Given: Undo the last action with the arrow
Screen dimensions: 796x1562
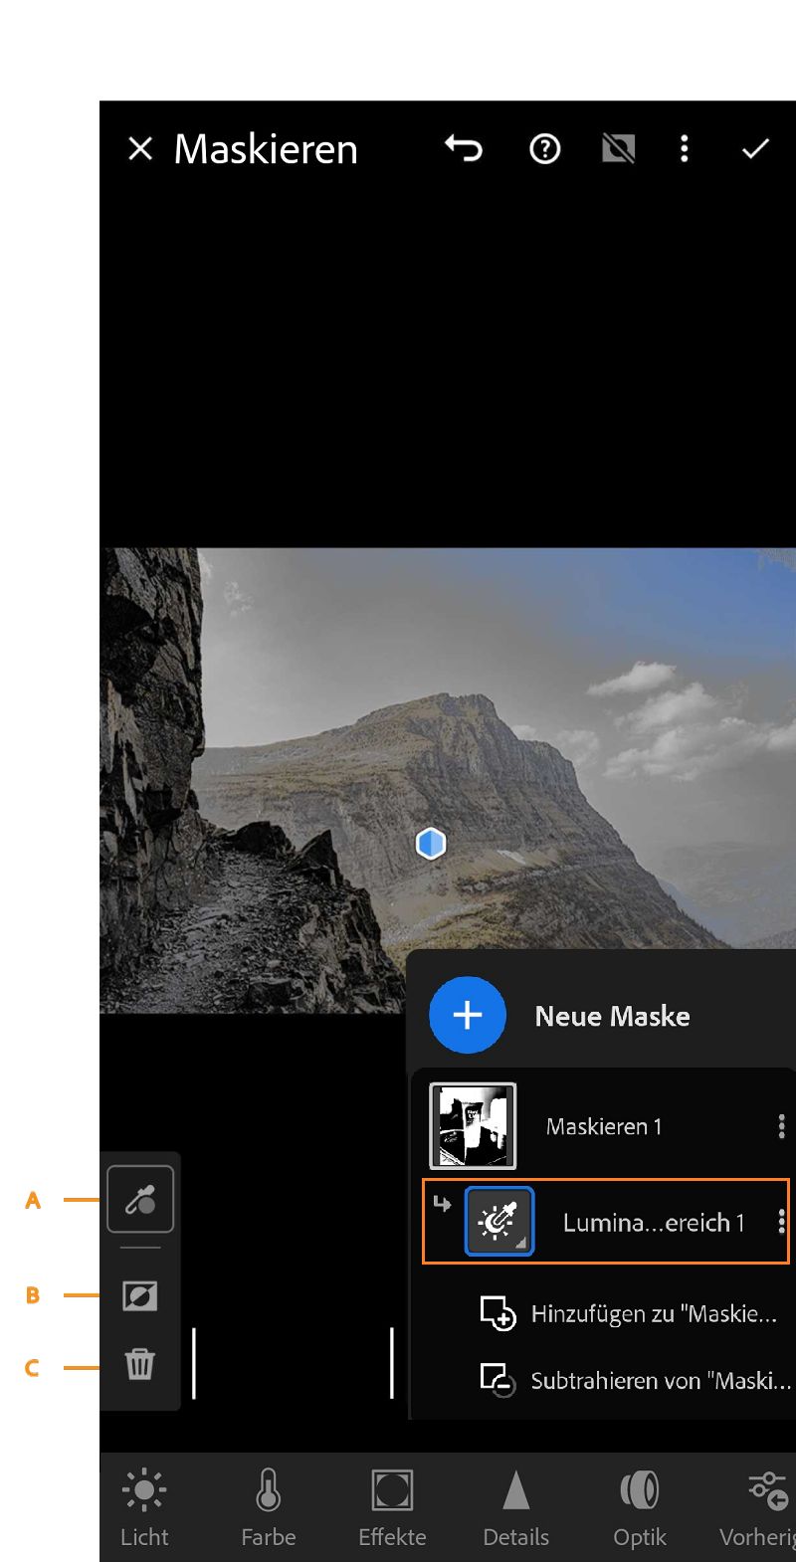Looking at the screenshot, I should [x=464, y=149].
